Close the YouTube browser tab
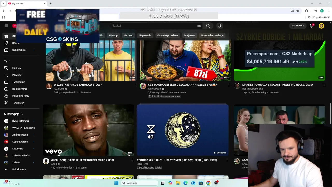The height and width of the screenshot is (187, 332). coord(44,3)
